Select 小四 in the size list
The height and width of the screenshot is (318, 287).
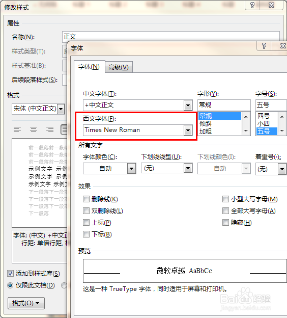coord(267,123)
